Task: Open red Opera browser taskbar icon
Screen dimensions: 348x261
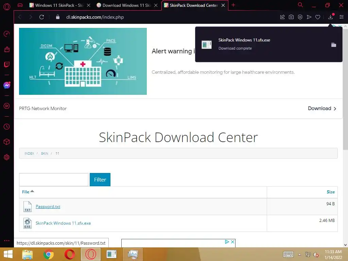Action: [69, 254]
